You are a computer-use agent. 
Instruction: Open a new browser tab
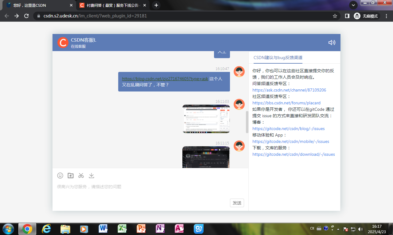pos(156,5)
